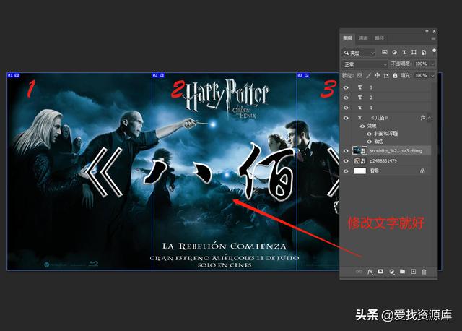Filter layers by shape layers
Viewport: 462px width, 331px height.
click(414, 53)
